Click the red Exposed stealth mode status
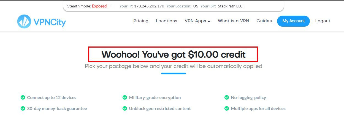The height and width of the screenshot is (126, 344). tap(99, 6)
